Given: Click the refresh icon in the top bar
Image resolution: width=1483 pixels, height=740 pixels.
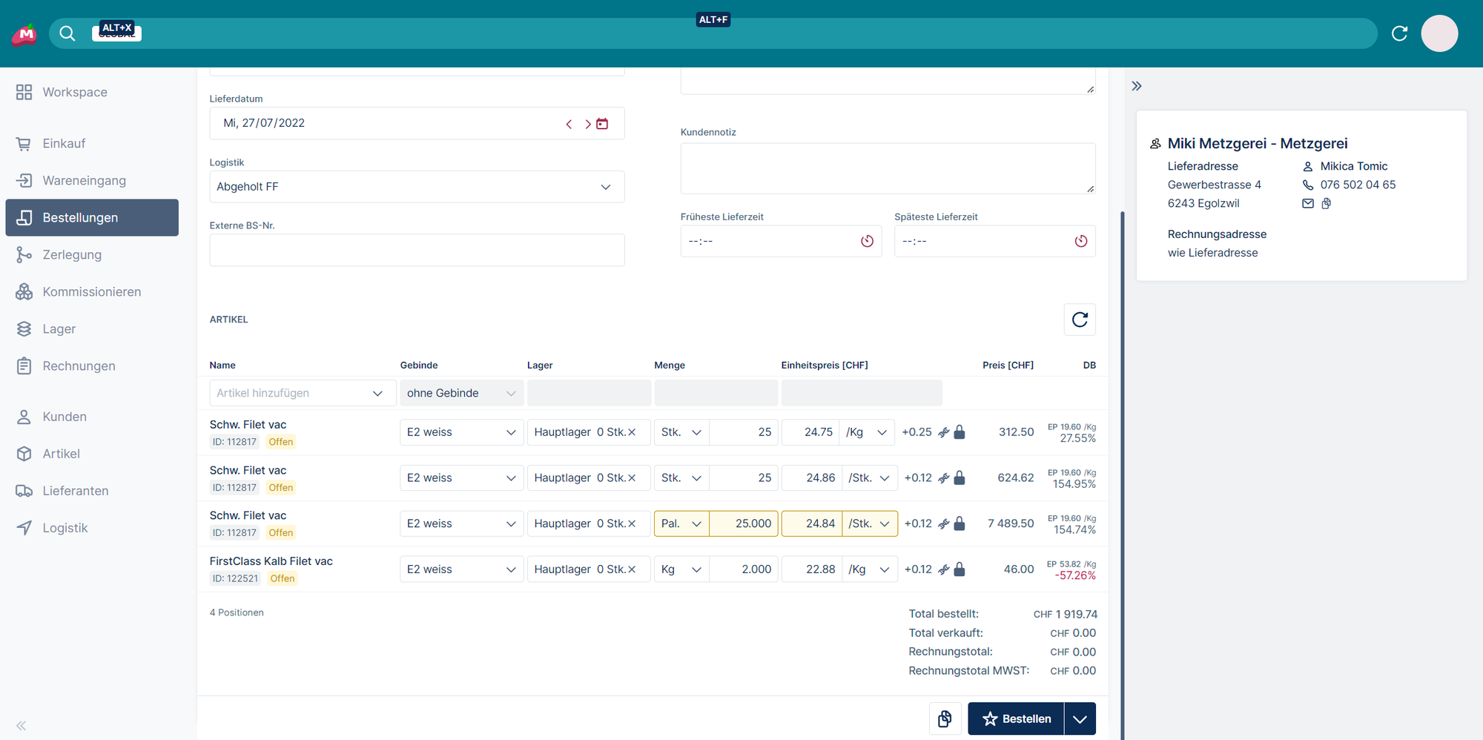Looking at the screenshot, I should point(1399,33).
